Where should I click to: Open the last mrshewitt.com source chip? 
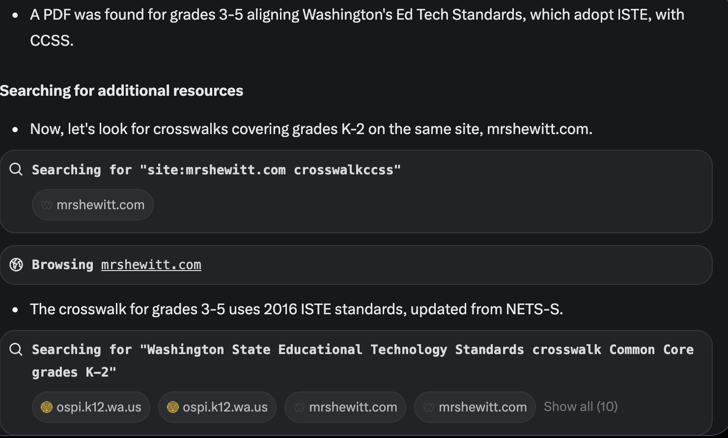(x=475, y=407)
